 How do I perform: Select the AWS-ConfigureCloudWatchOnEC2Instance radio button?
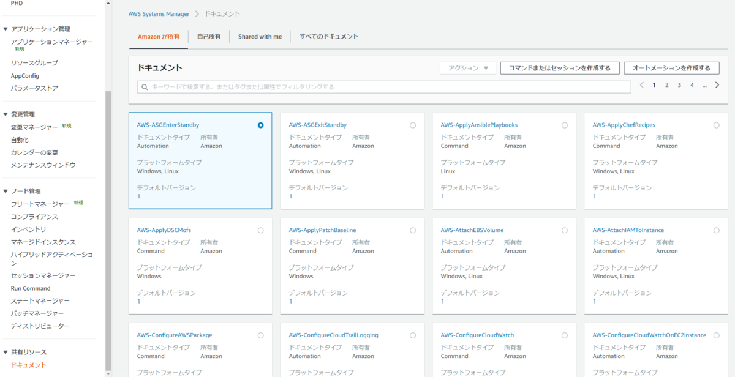[x=717, y=335]
